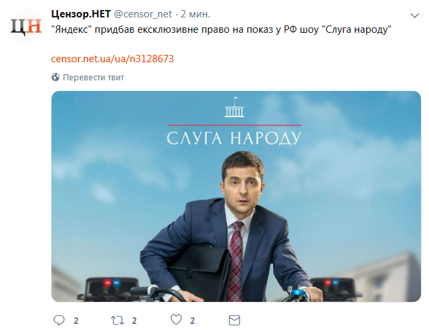The height and width of the screenshot is (332, 429).
Task: Open the tweet via 2 мин. timestamp
Action: (x=195, y=14)
